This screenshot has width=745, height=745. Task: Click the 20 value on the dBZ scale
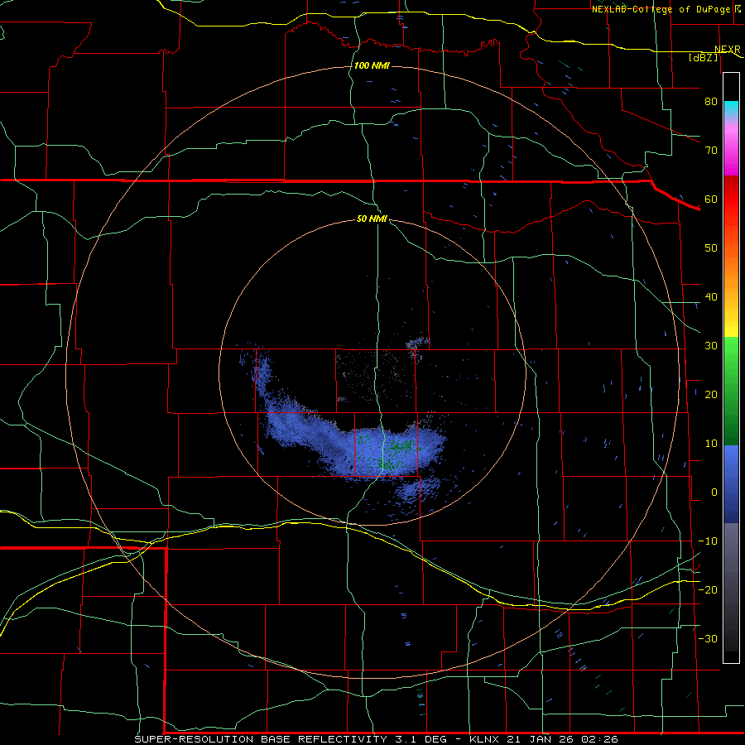pyautogui.click(x=711, y=395)
